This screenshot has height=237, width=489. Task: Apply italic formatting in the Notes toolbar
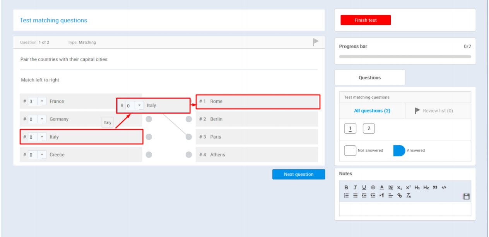click(355, 187)
